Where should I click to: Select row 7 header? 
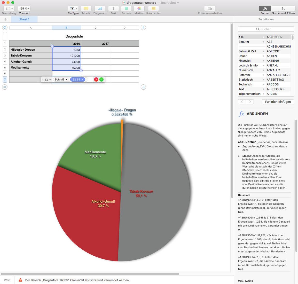[5, 80]
